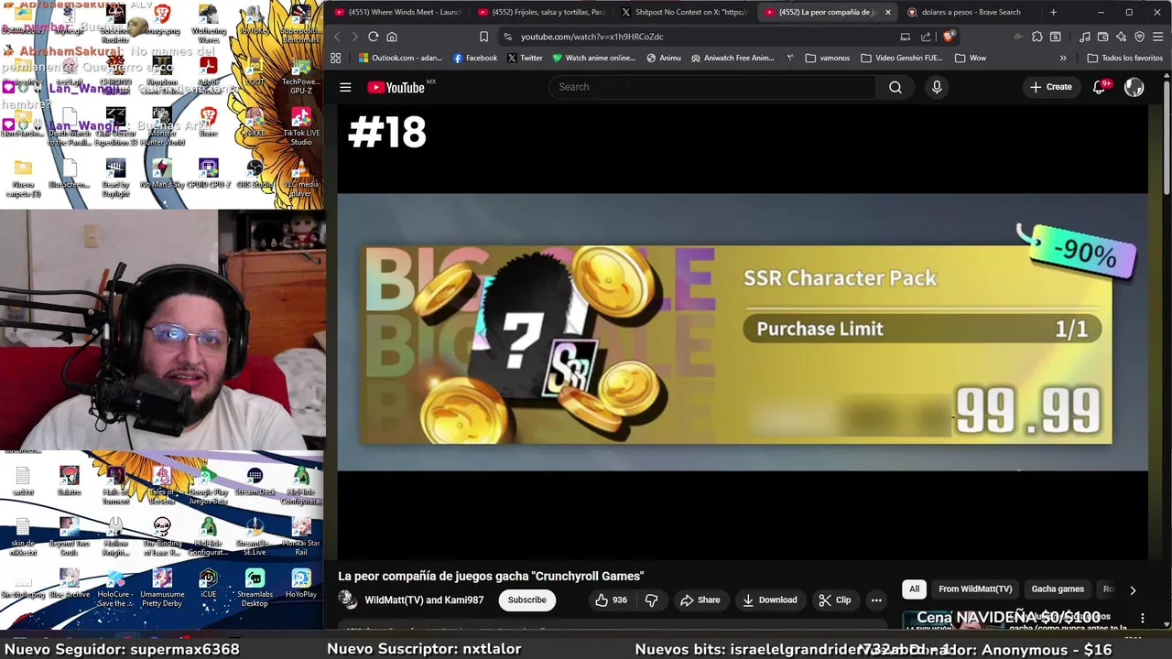Open the YouTube account avatar menu
1172x659 pixels.
coord(1134,87)
